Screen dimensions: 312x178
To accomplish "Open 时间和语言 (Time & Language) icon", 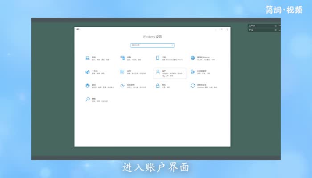I will [193, 72].
